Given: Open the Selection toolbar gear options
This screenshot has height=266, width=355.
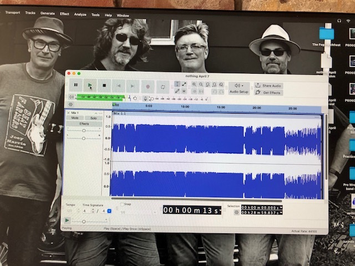Looking at the screenshot, I should (237, 212).
